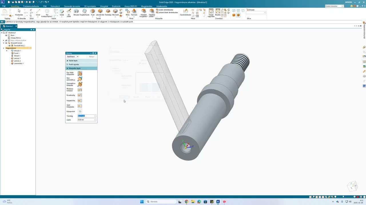The width and height of the screenshot is (366, 205).
Task: Select Menet 1 feature in tree
Action: pos(17,56)
